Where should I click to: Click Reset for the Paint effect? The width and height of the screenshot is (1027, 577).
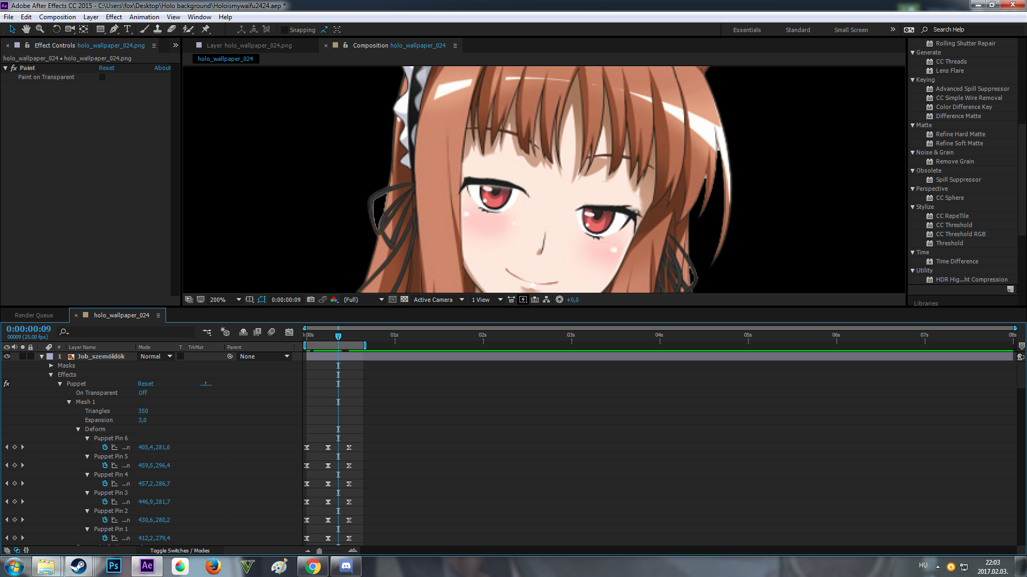pyautogui.click(x=106, y=68)
